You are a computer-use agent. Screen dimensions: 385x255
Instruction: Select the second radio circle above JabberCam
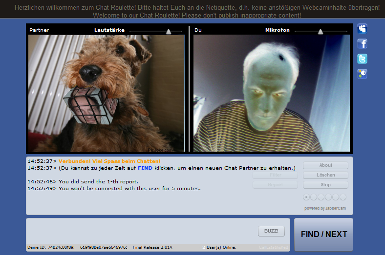pos(314,197)
